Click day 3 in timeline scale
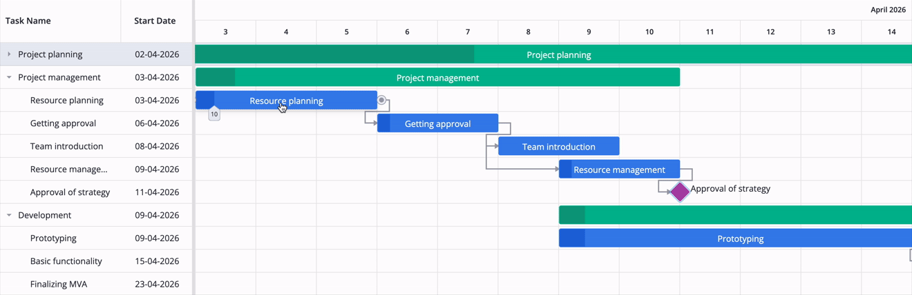912x295 pixels. (x=226, y=32)
